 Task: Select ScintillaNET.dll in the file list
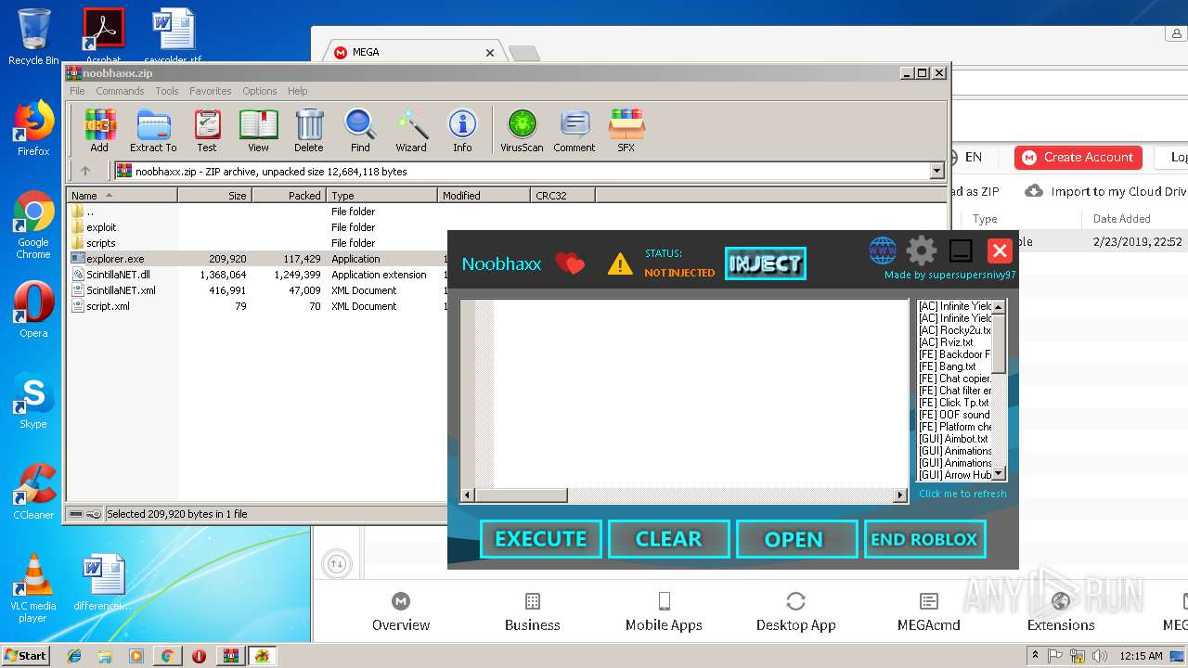pyautogui.click(x=118, y=275)
